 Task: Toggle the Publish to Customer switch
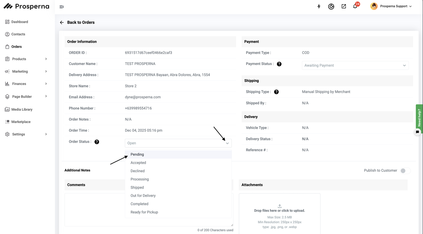pos(405,171)
